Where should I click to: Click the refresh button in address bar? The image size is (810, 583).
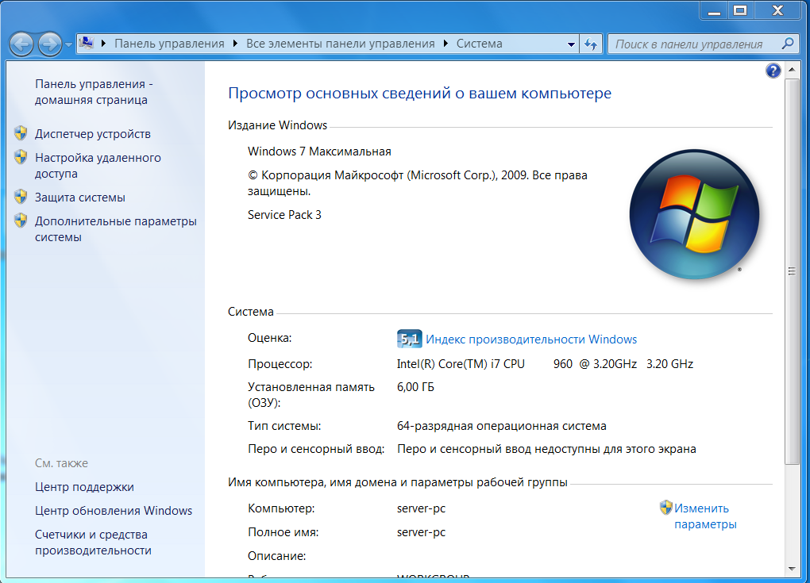tap(591, 44)
